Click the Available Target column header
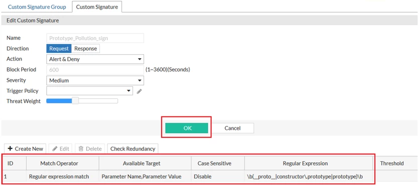 (145, 163)
